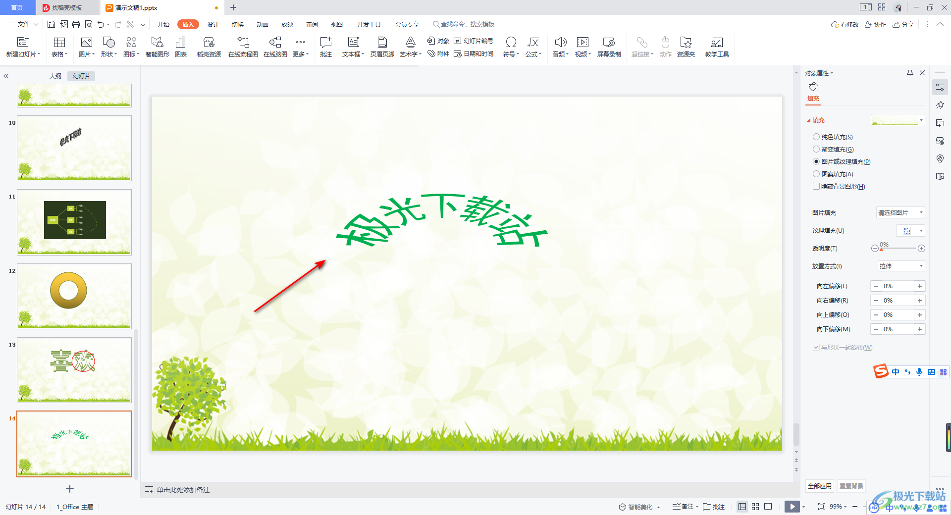Click the 协作 collaborate button
The height and width of the screenshot is (515, 951).
point(875,24)
